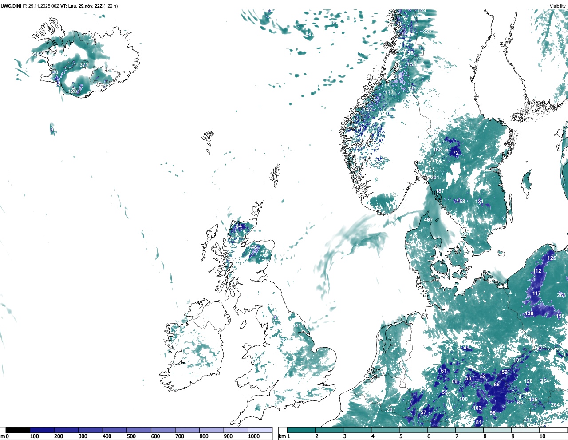Click the '81' value at the map's south edge
This screenshot has height=440, width=568.
coord(479,422)
